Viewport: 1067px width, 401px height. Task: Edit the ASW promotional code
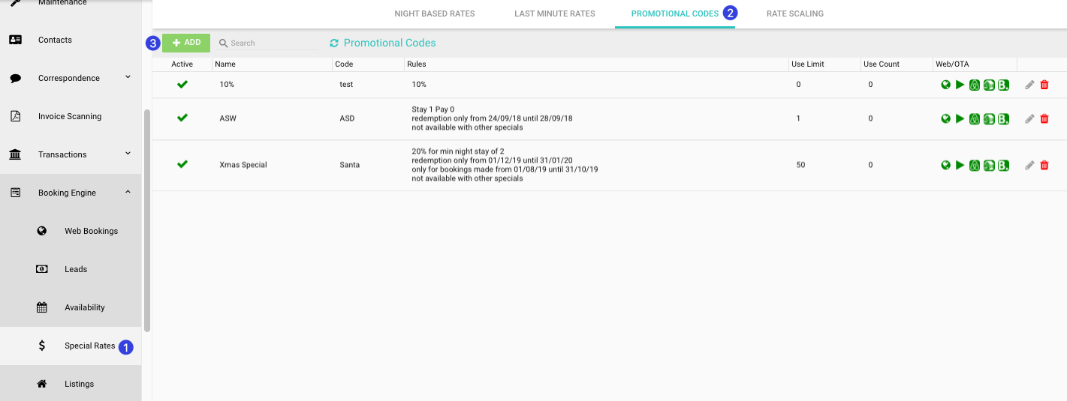(1029, 118)
